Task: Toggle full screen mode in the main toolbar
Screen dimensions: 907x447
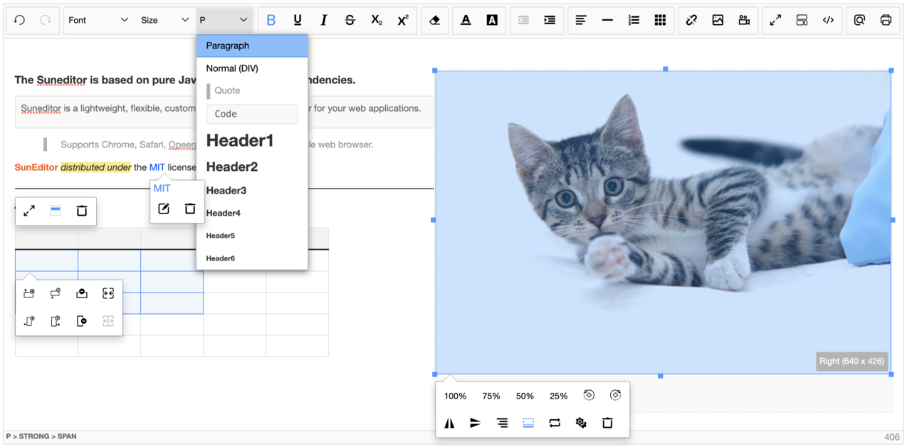Action: pos(775,20)
